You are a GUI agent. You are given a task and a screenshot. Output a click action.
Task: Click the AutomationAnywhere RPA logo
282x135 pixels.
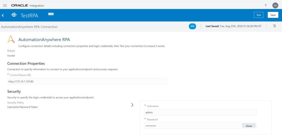pos(11,40)
